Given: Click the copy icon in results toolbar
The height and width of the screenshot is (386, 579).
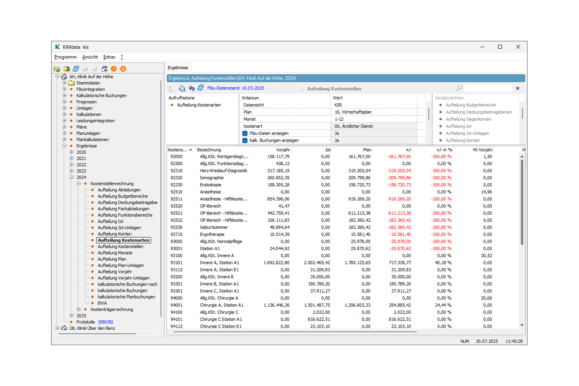Looking at the screenshot, I should (x=182, y=88).
